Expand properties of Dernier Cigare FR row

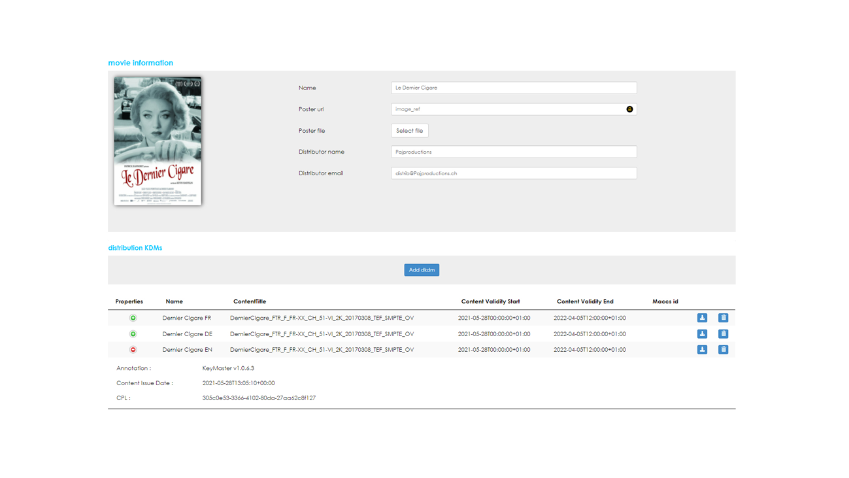point(133,318)
